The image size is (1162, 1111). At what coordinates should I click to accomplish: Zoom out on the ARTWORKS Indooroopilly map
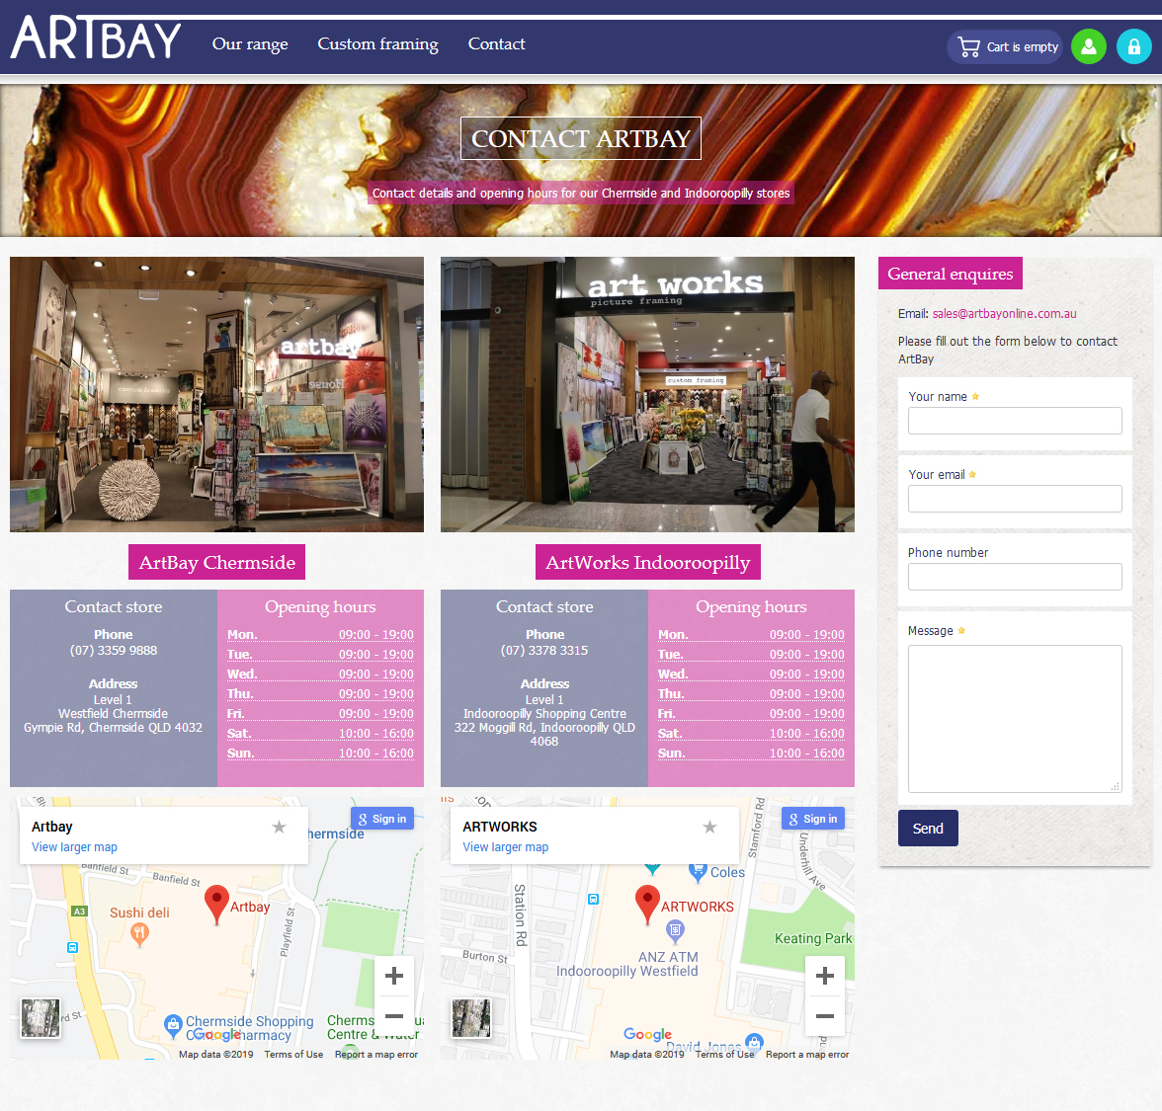[825, 1016]
